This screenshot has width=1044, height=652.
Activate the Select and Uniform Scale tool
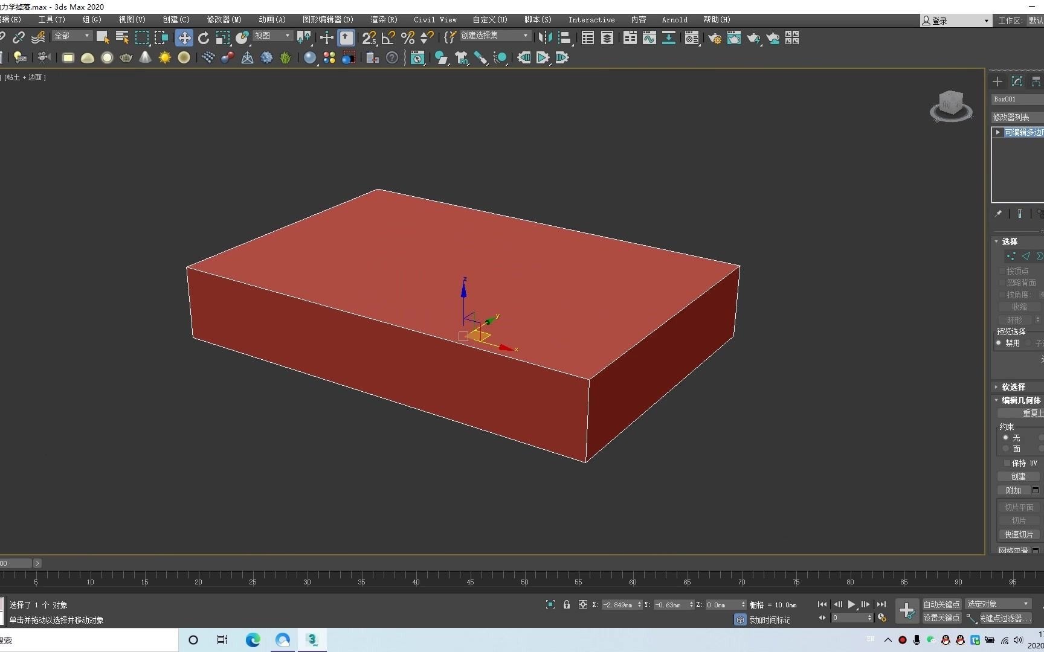(223, 37)
